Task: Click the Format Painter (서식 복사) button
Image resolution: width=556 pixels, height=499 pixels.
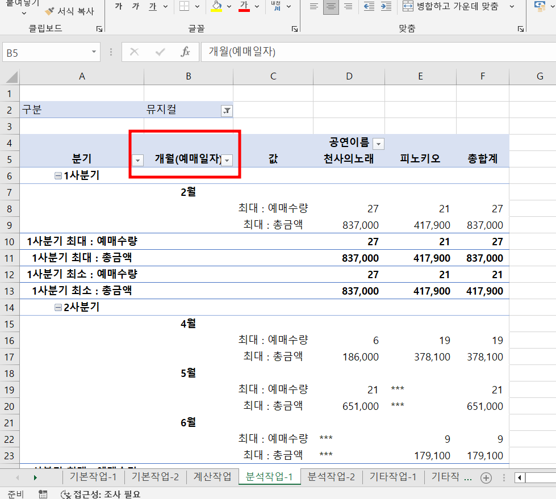Action: (69, 11)
